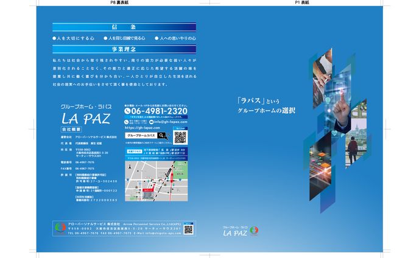This screenshot has width=419, height=258.
Task: Click the small phone icon beside the reception hours
Action: [127, 122]
